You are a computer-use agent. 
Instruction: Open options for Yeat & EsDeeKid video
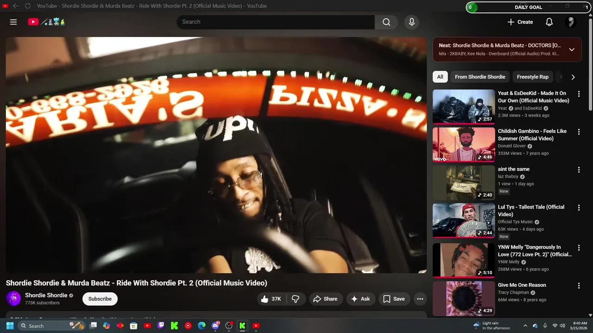pos(579,94)
